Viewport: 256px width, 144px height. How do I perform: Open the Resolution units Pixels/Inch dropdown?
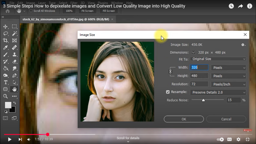228,84
